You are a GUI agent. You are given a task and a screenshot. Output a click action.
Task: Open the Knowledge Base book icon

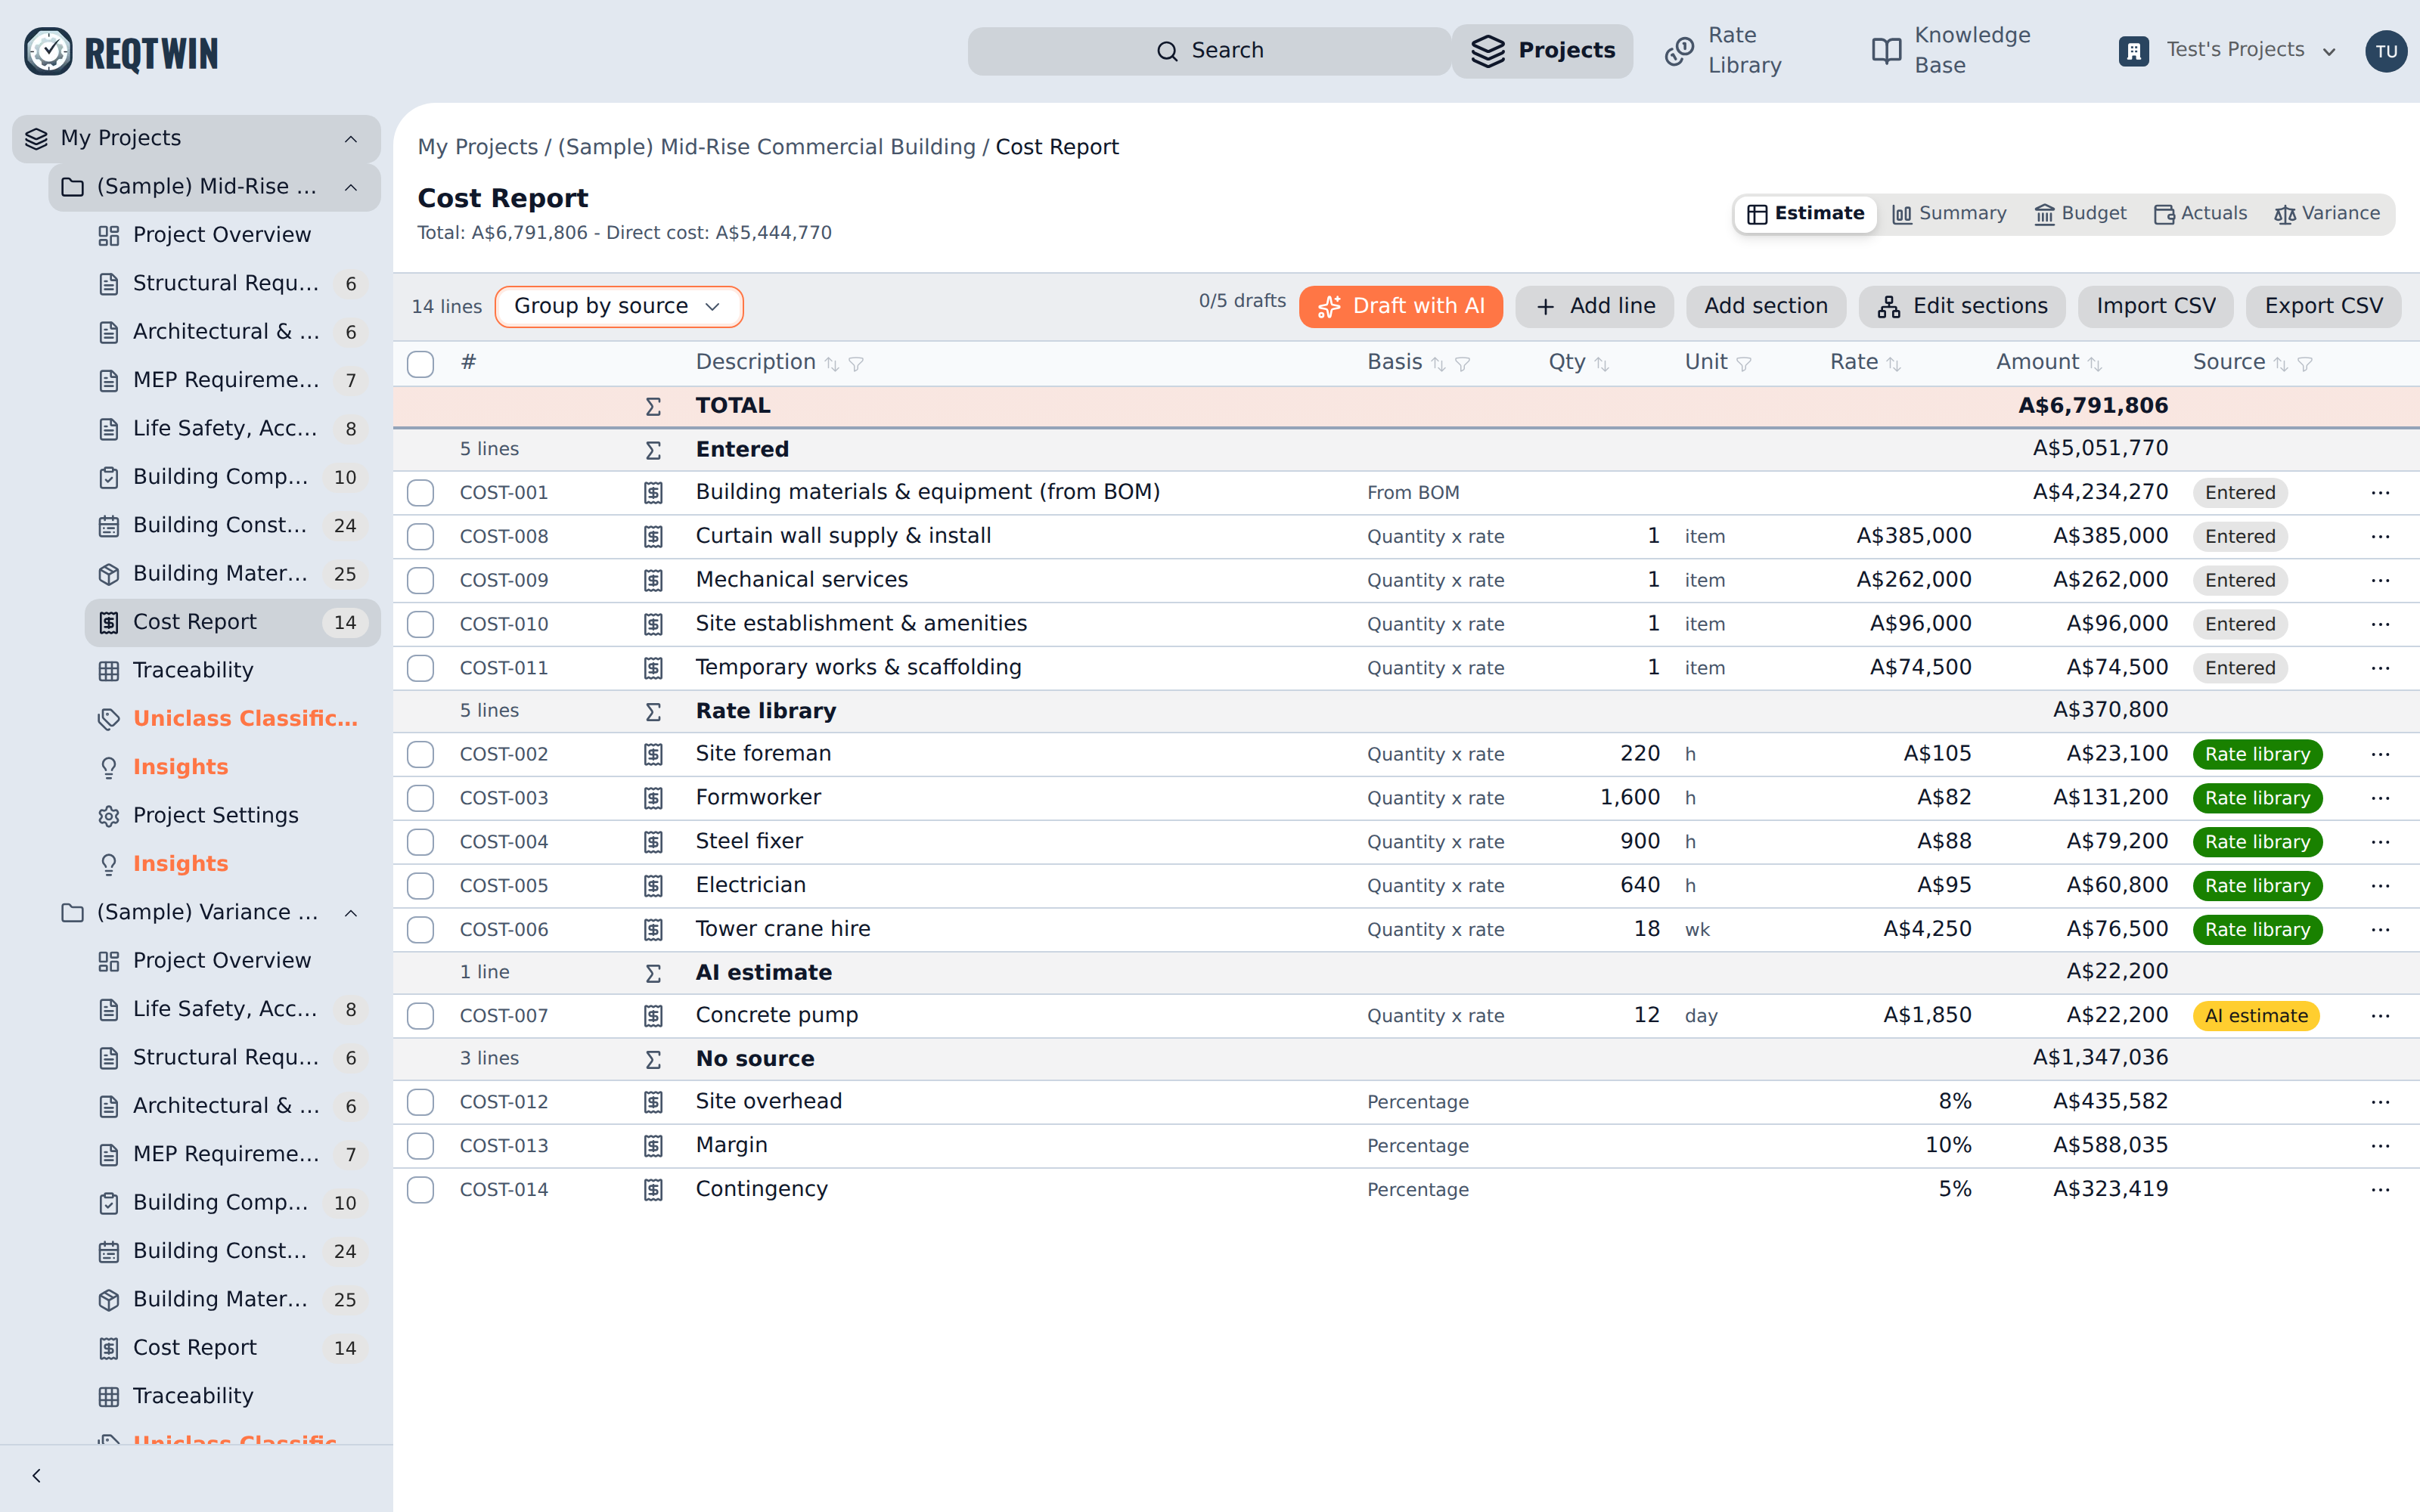[x=1886, y=50]
